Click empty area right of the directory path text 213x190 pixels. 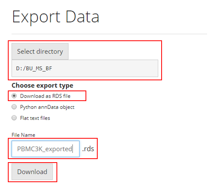(105, 68)
